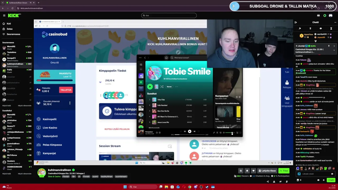Click the lassikuhlman tag
Image resolution: width=338 pixels, height=190 pixels.
[106, 177]
